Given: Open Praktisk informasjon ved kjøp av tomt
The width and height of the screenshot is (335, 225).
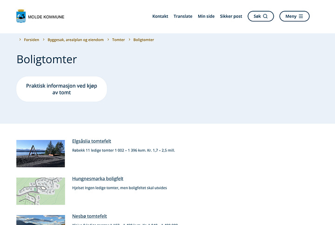Looking at the screenshot, I should pyautogui.click(x=61, y=89).
